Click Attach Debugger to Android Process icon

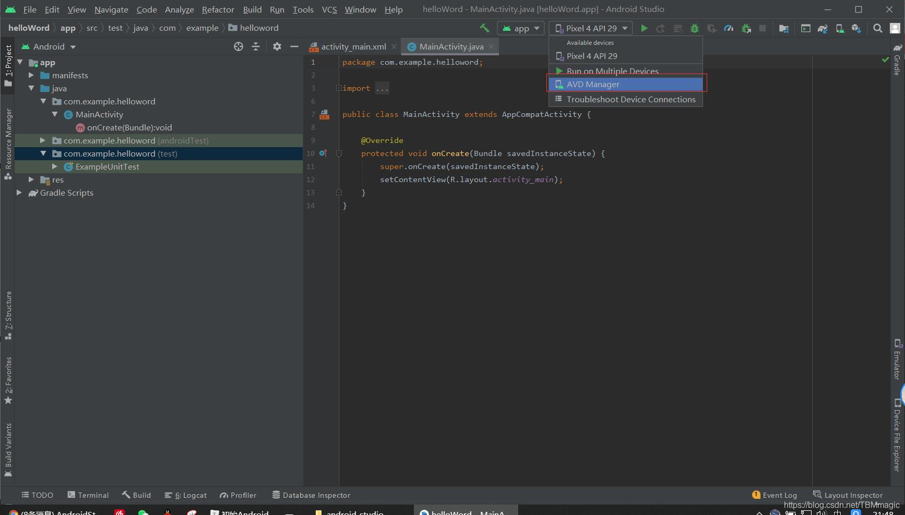pyautogui.click(x=746, y=28)
